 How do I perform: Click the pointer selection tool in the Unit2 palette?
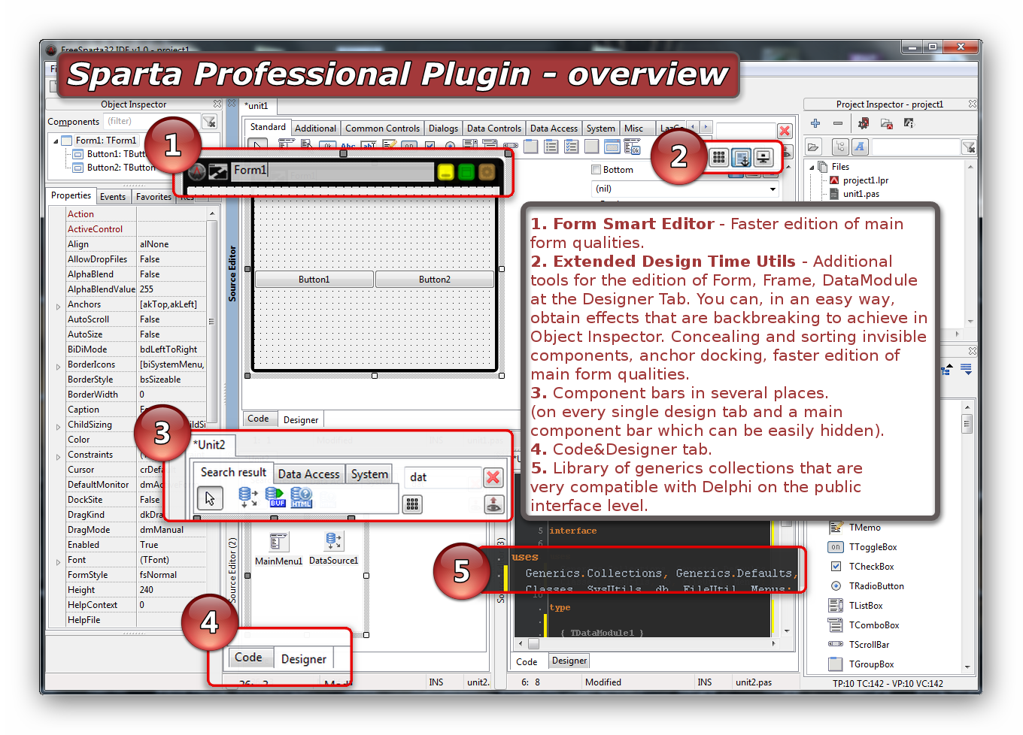click(x=210, y=498)
